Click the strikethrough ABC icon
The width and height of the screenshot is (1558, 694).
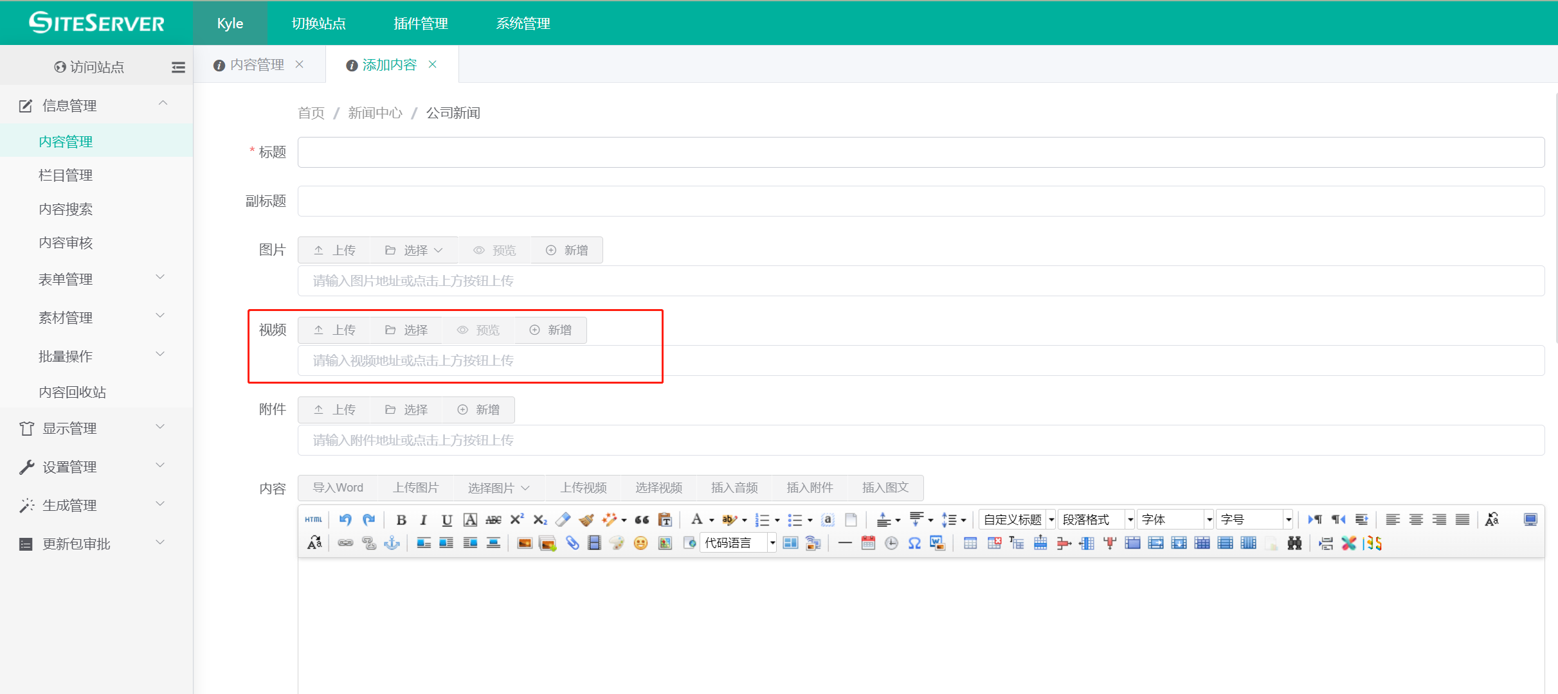pos(493,520)
